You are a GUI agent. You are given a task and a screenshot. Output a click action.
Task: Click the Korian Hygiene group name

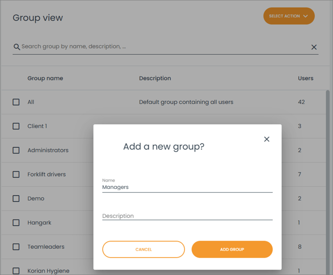(x=48, y=271)
